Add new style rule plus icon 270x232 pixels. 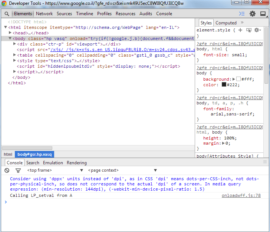(240, 30)
